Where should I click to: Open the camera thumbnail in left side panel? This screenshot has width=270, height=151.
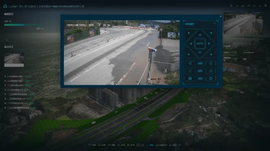pos(14,60)
